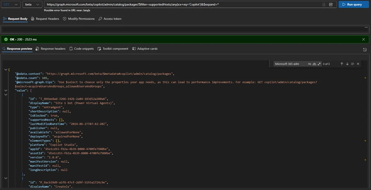
Task: Open the Toolkit component tab
Action: coord(113,49)
